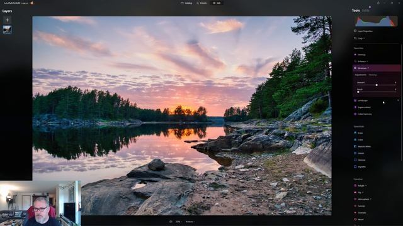The width and height of the screenshot is (403, 226).
Task: Click the Enhance tool icon
Action: (x=355, y=62)
